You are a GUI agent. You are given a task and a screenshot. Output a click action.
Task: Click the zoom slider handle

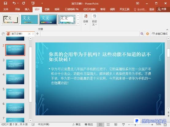(x=135, y=125)
